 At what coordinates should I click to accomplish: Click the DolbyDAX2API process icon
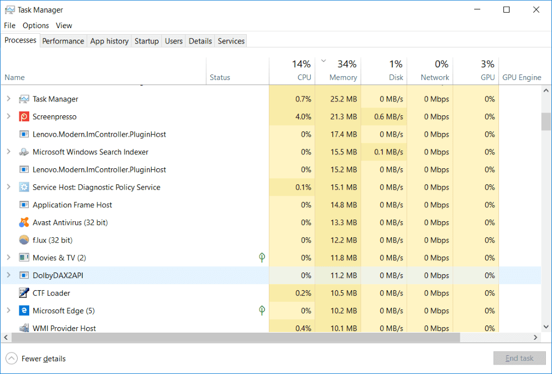(24, 275)
